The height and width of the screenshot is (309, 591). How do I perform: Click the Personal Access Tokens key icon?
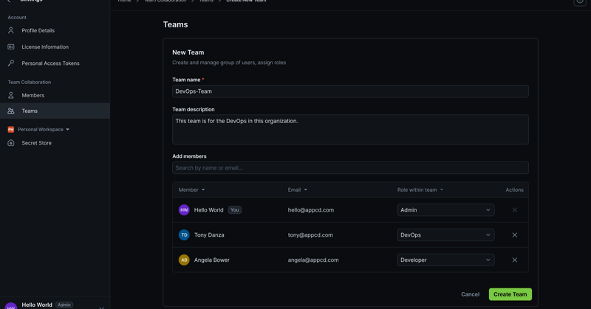pyautogui.click(x=11, y=63)
